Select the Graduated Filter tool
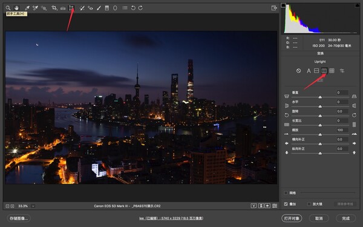Viewport: 363px width, 227px height. tap(107, 8)
